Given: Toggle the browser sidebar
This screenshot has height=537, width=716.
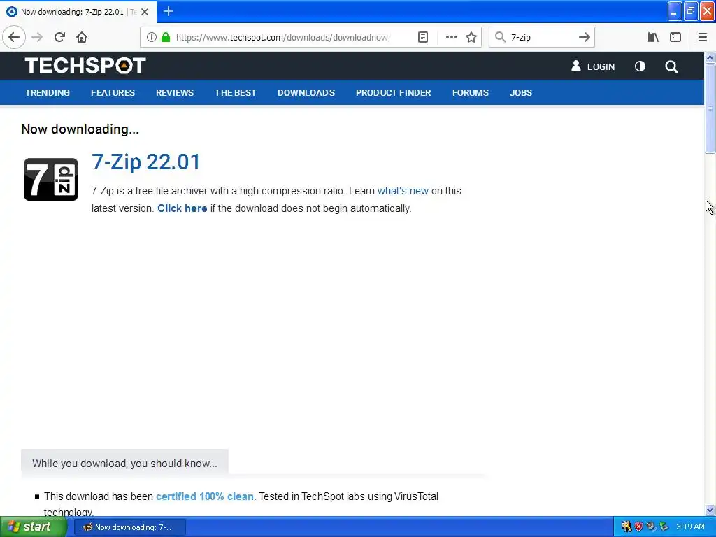Looking at the screenshot, I should [675, 38].
